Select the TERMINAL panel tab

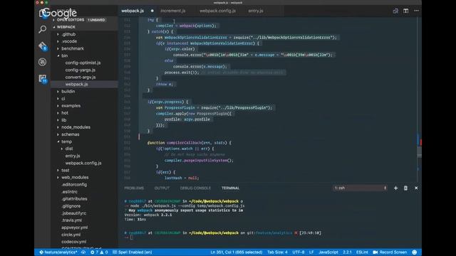[x=231, y=188]
